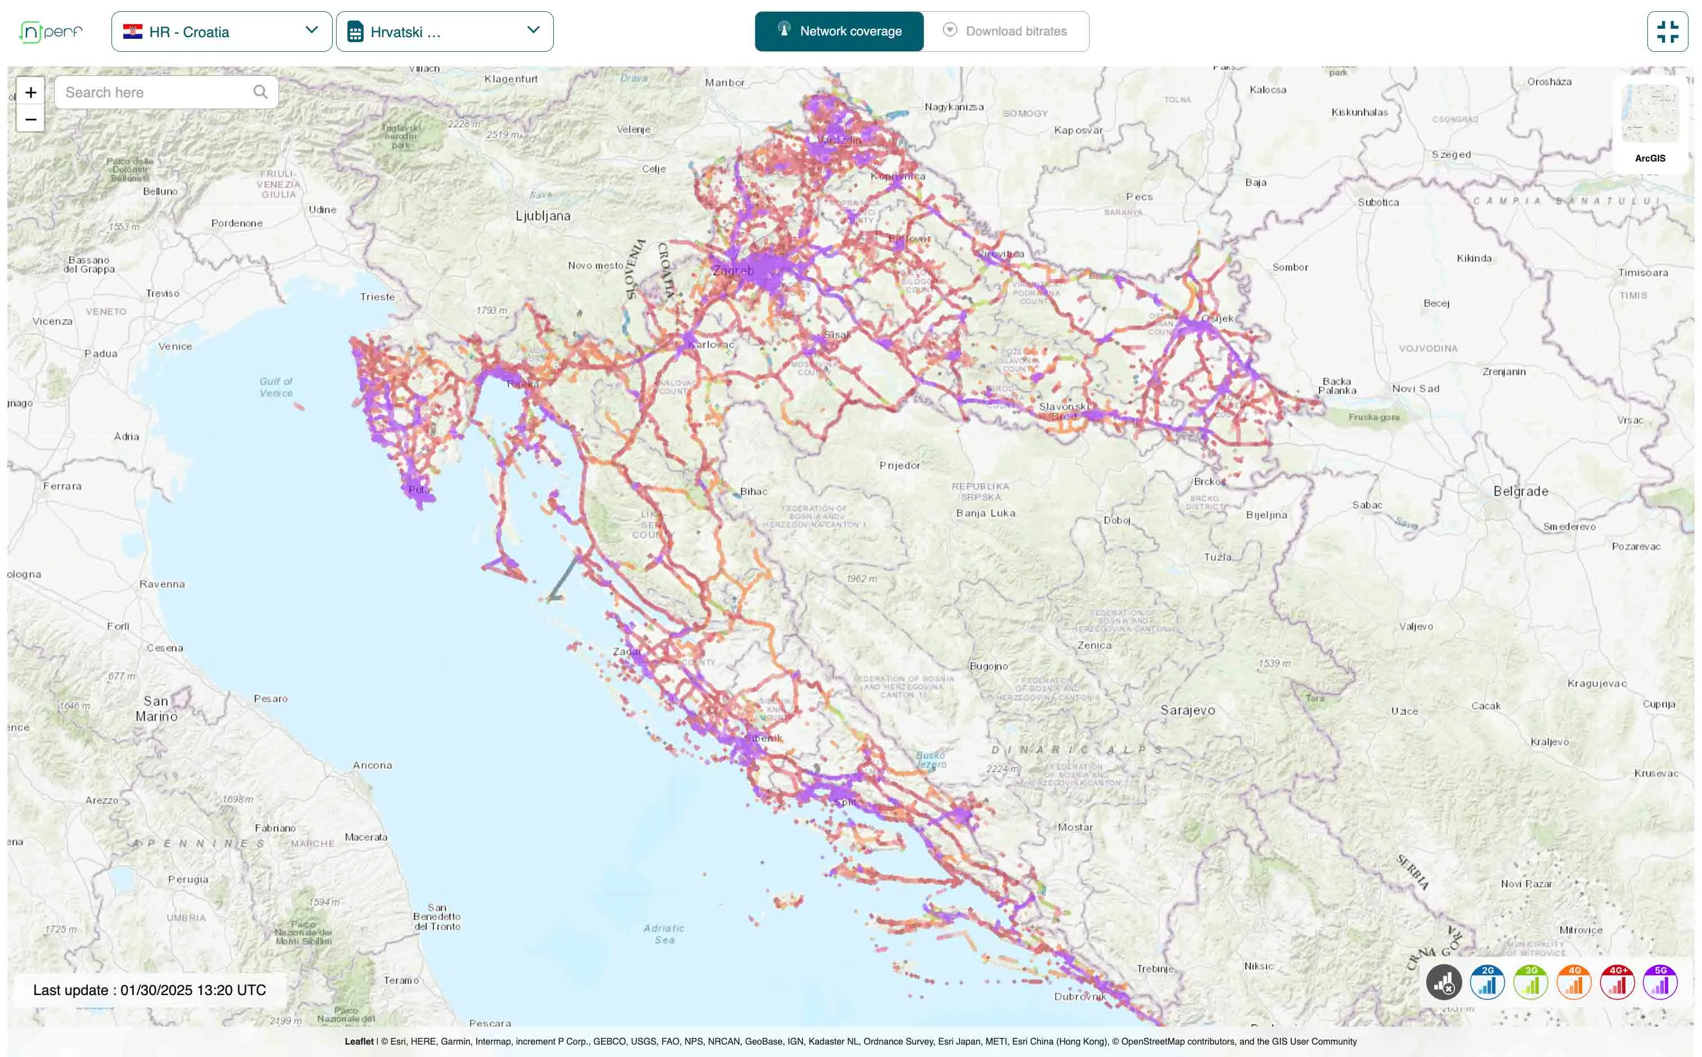1702x1057 pixels.
Task: Click the San Marino label
Action: pyautogui.click(x=156, y=709)
